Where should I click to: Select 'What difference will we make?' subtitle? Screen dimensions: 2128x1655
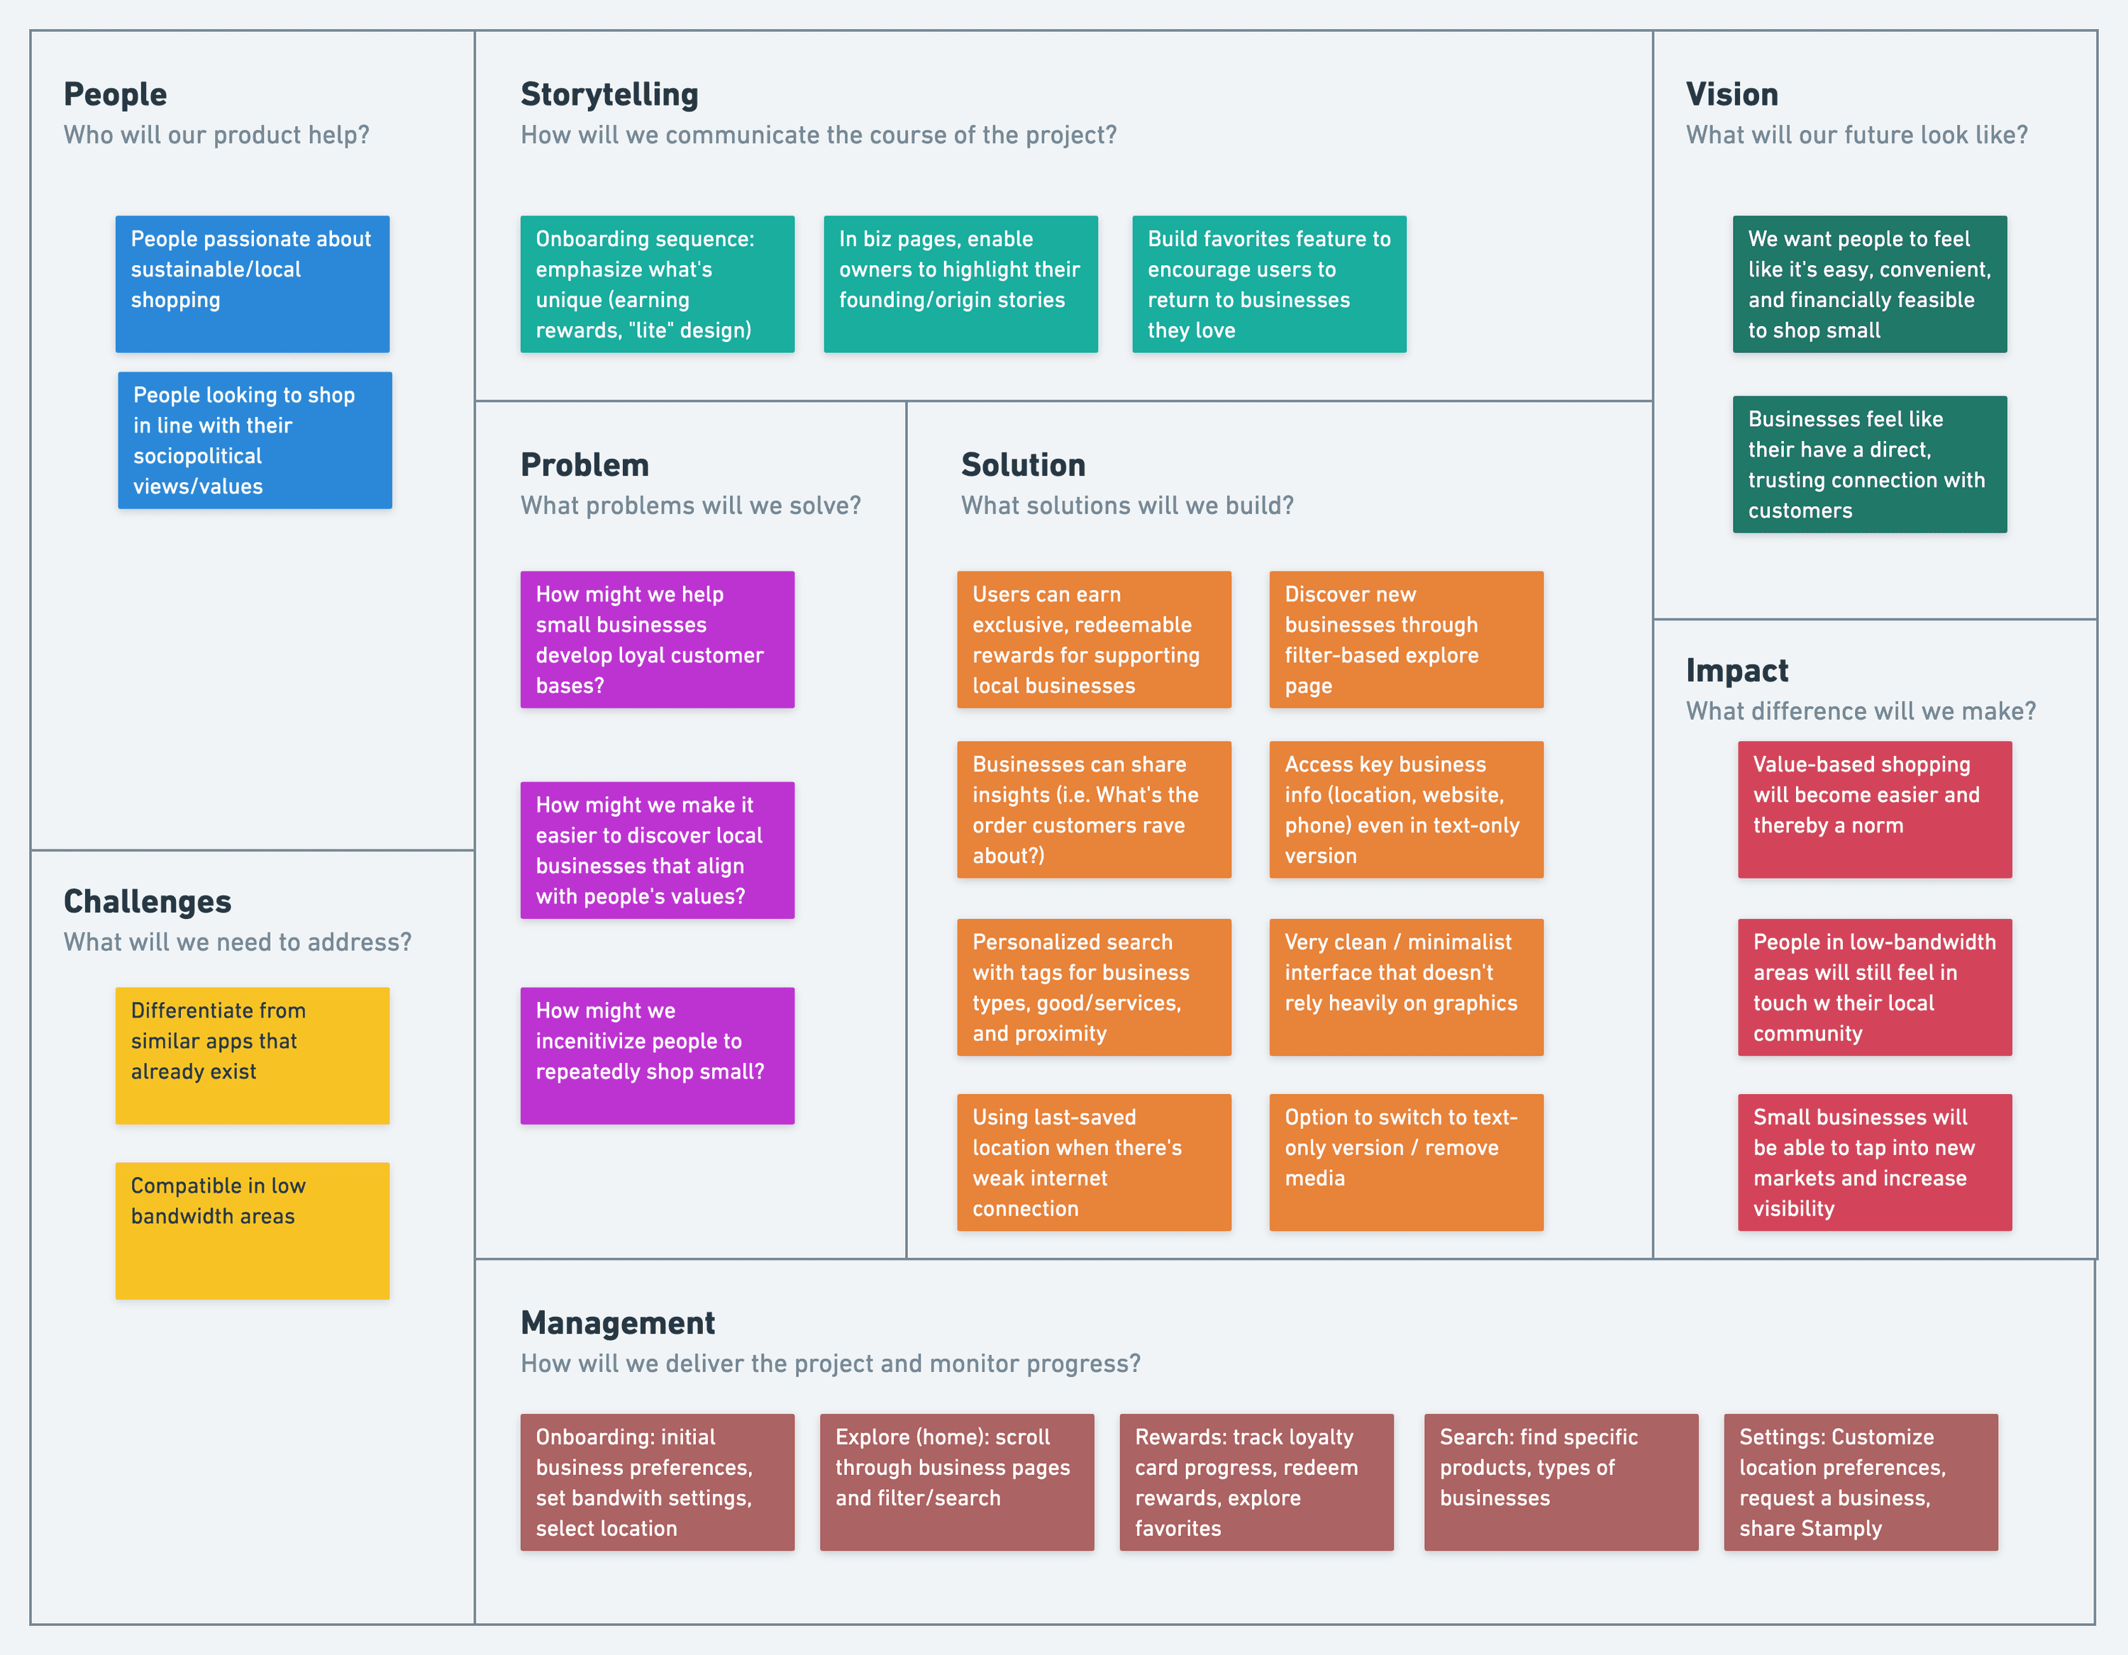tap(1861, 711)
